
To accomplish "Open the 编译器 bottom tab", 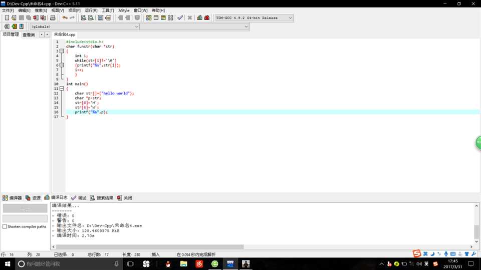I will [12, 198].
